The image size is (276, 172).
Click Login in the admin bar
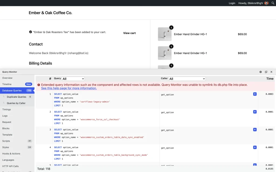coord(232,3)
